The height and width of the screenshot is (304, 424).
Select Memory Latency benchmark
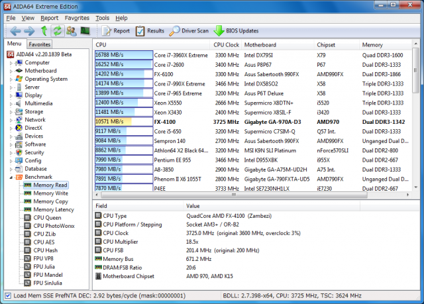(x=54, y=209)
